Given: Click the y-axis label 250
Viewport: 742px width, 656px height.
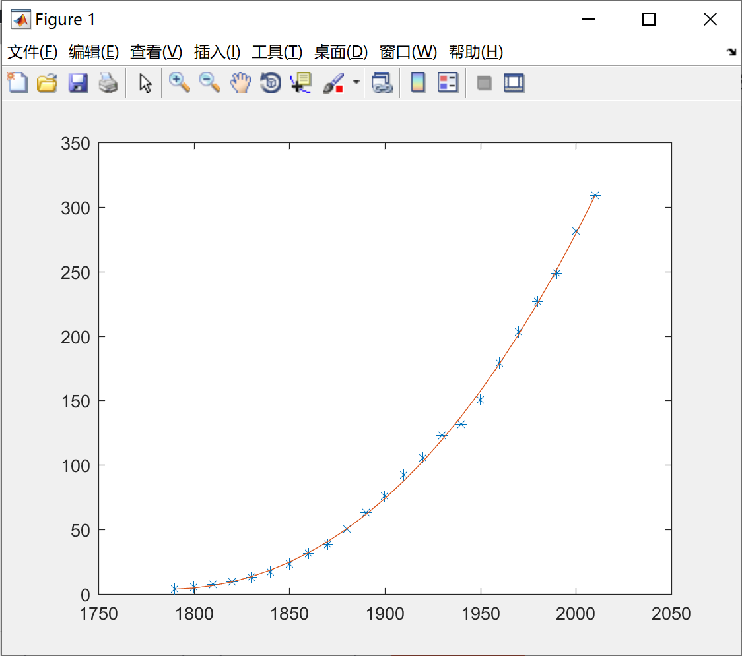Looking at the screenshot, I should point(75,273).
